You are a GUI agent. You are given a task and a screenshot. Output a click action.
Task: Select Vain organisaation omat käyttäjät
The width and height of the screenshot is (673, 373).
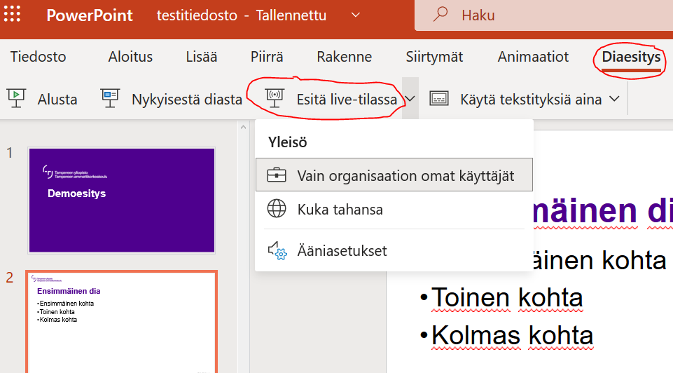point(394,175)
